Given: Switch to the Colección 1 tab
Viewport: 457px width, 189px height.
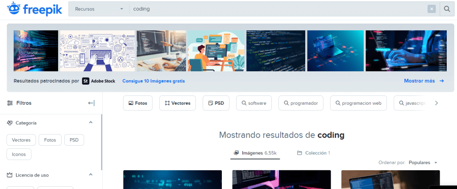Looking at the screenshot, I should tap(314, 153).
